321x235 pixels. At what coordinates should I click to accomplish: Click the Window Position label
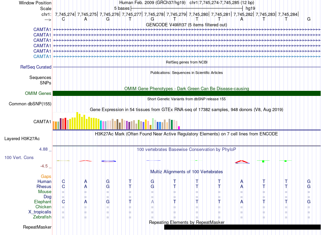tap(35, 3)
